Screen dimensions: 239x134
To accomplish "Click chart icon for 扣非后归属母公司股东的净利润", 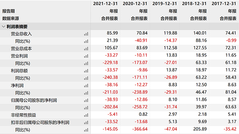I will [86, 122].
